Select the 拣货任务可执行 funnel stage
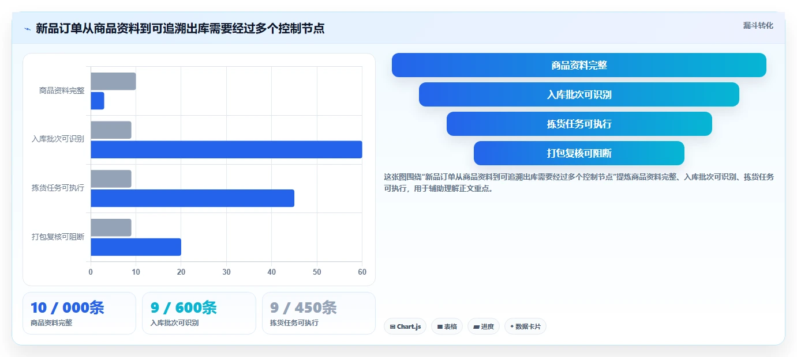Image resolution: width=797 pixels, height=357 pixels. pyautogui.click(x=579, y=124)
